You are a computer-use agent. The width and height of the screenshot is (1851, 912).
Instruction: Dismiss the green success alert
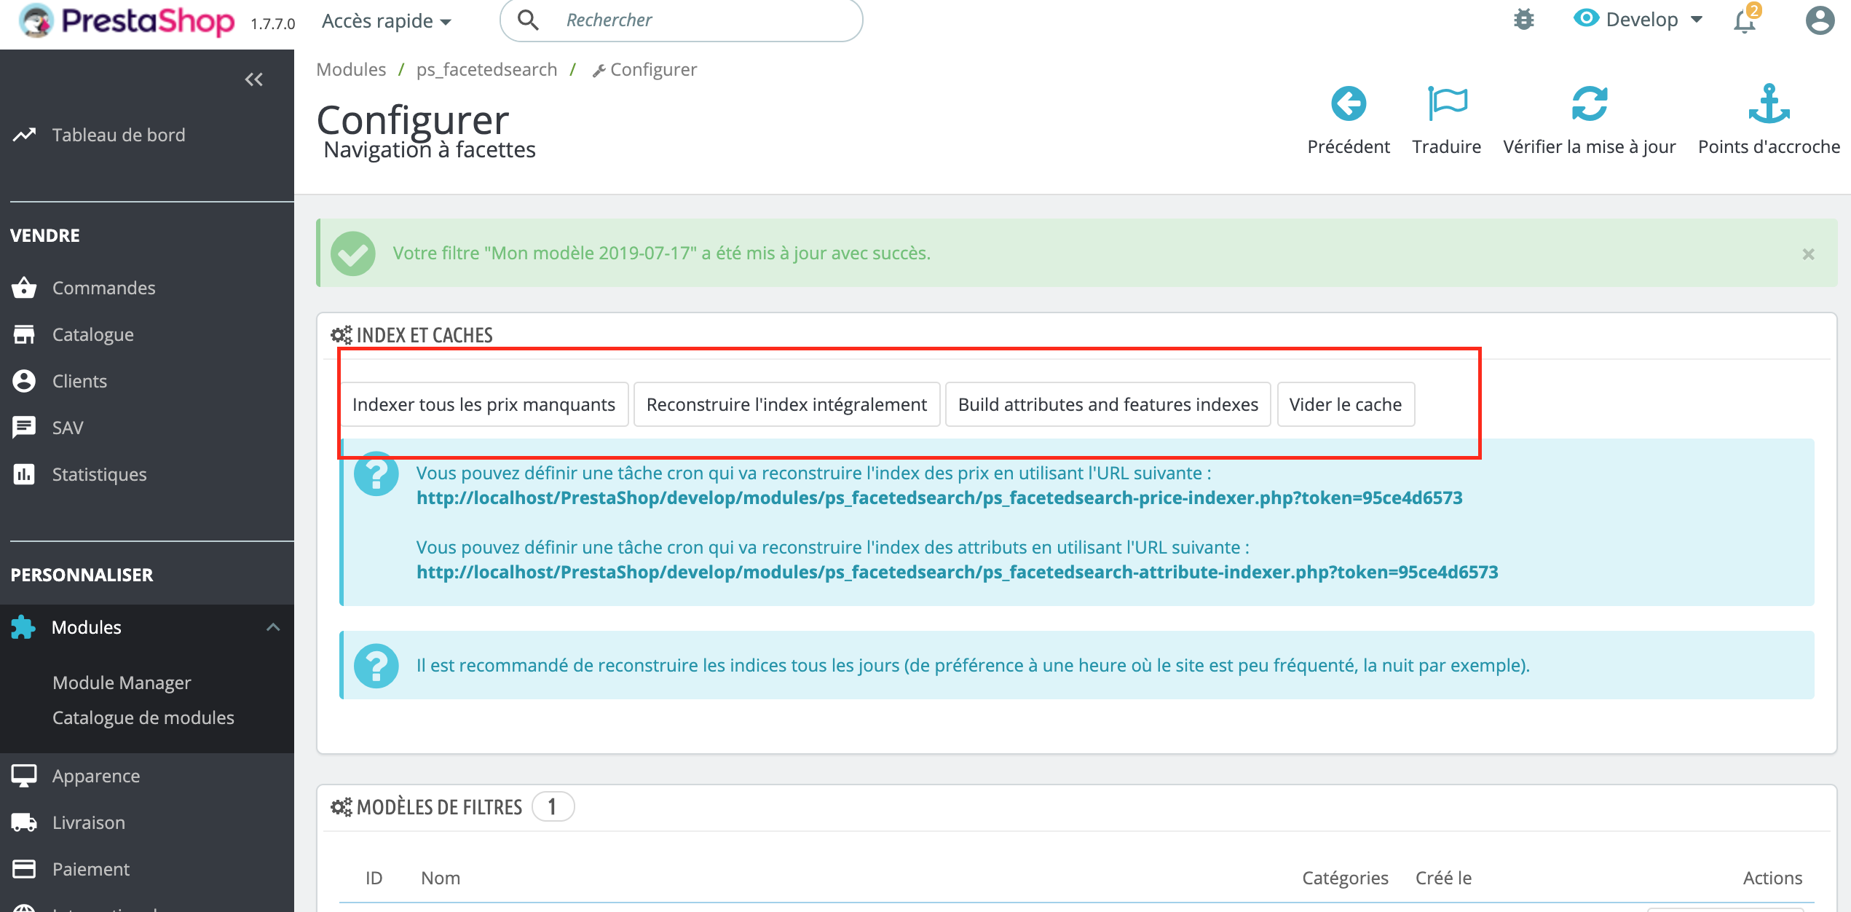(1808, 254)
